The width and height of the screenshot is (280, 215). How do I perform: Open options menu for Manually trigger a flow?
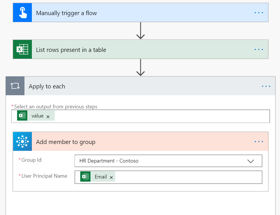[259, 13]
